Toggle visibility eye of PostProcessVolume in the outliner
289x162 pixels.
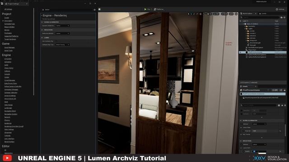click(x=240, y=52)
